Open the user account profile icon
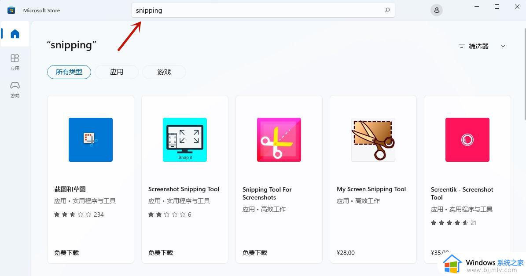This screenshot has height=276, width=526. pyautogui.click(x=437, y=11)
